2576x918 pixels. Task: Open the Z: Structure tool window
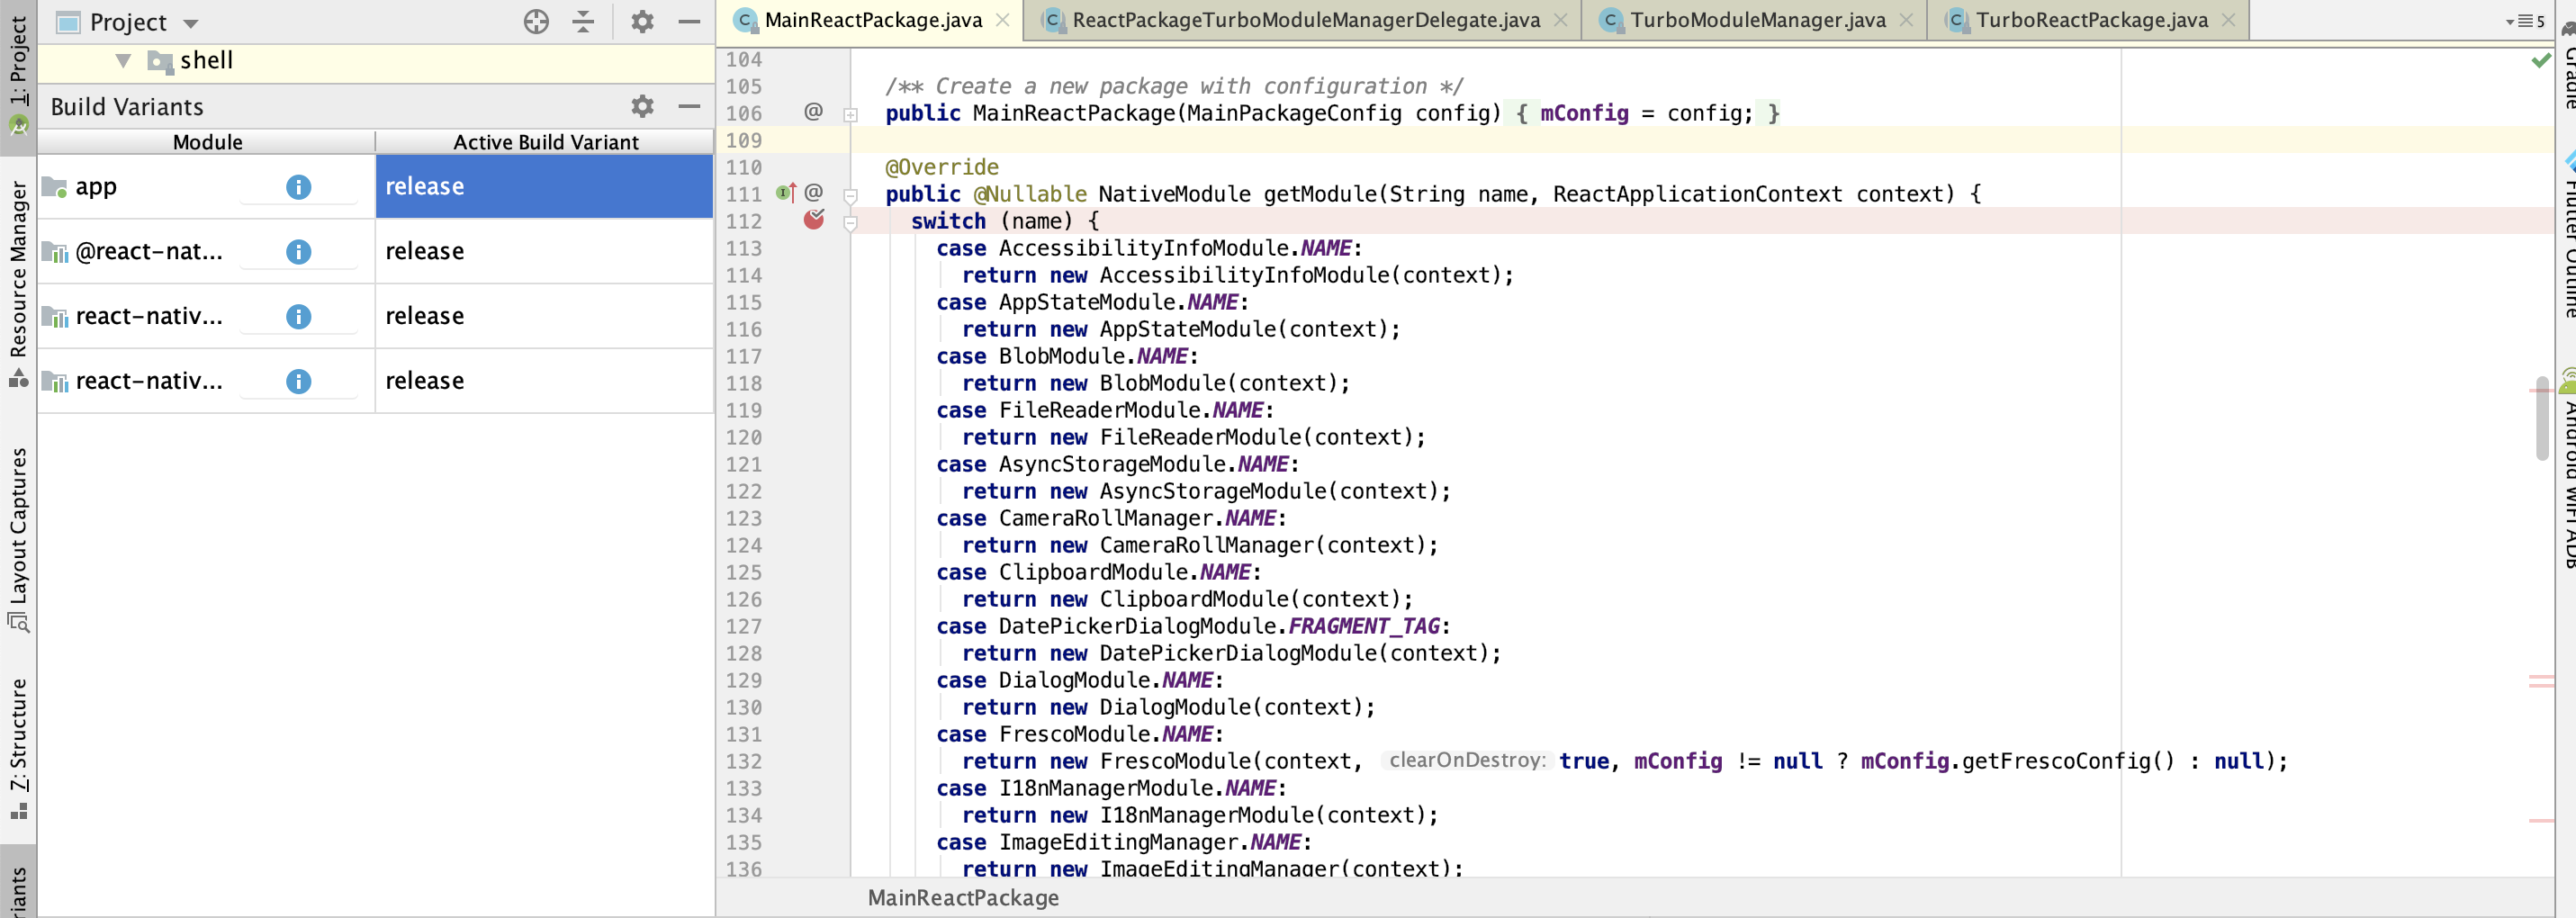coord(18,748)
